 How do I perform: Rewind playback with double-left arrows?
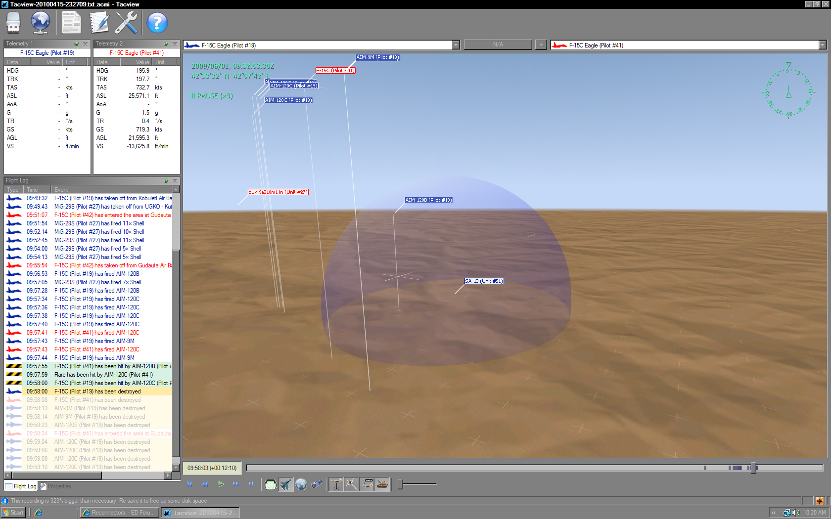coord(205,484)
